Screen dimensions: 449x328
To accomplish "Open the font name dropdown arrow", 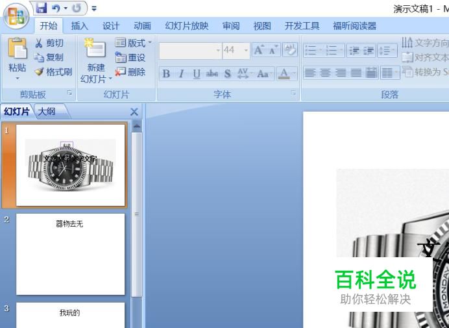I will (219, 51).
